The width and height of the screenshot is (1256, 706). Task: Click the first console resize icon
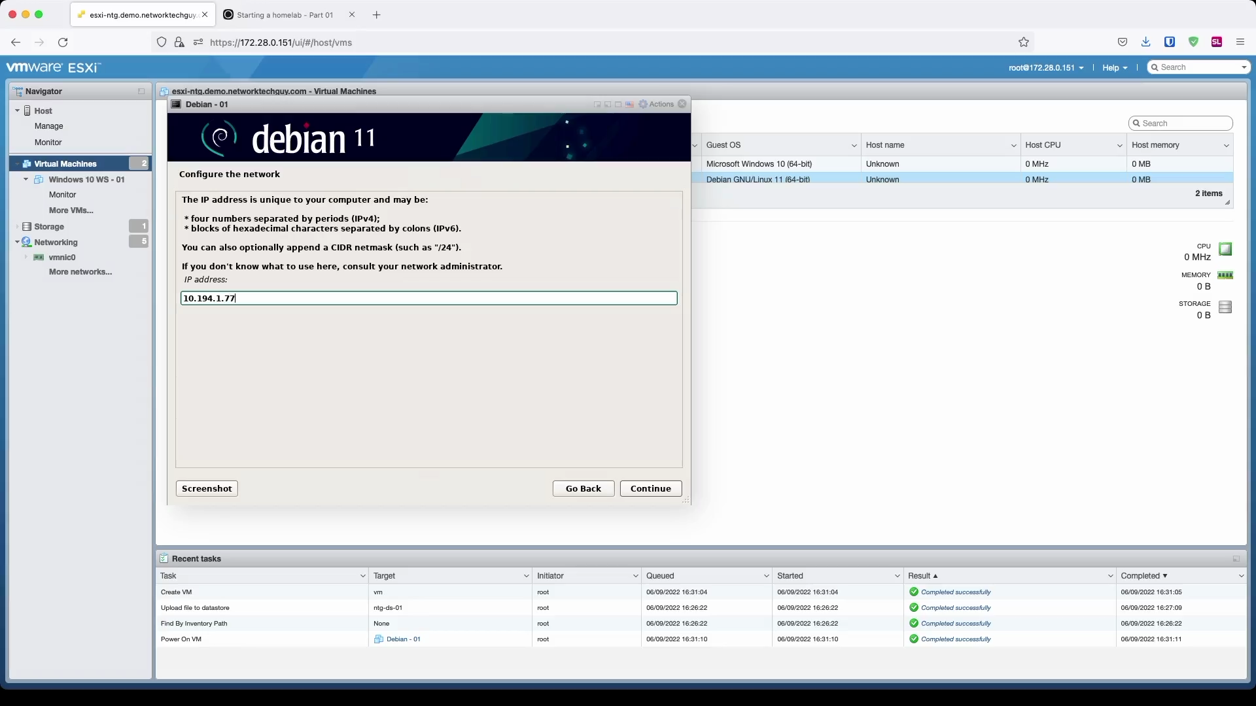[x=597, y=105]
